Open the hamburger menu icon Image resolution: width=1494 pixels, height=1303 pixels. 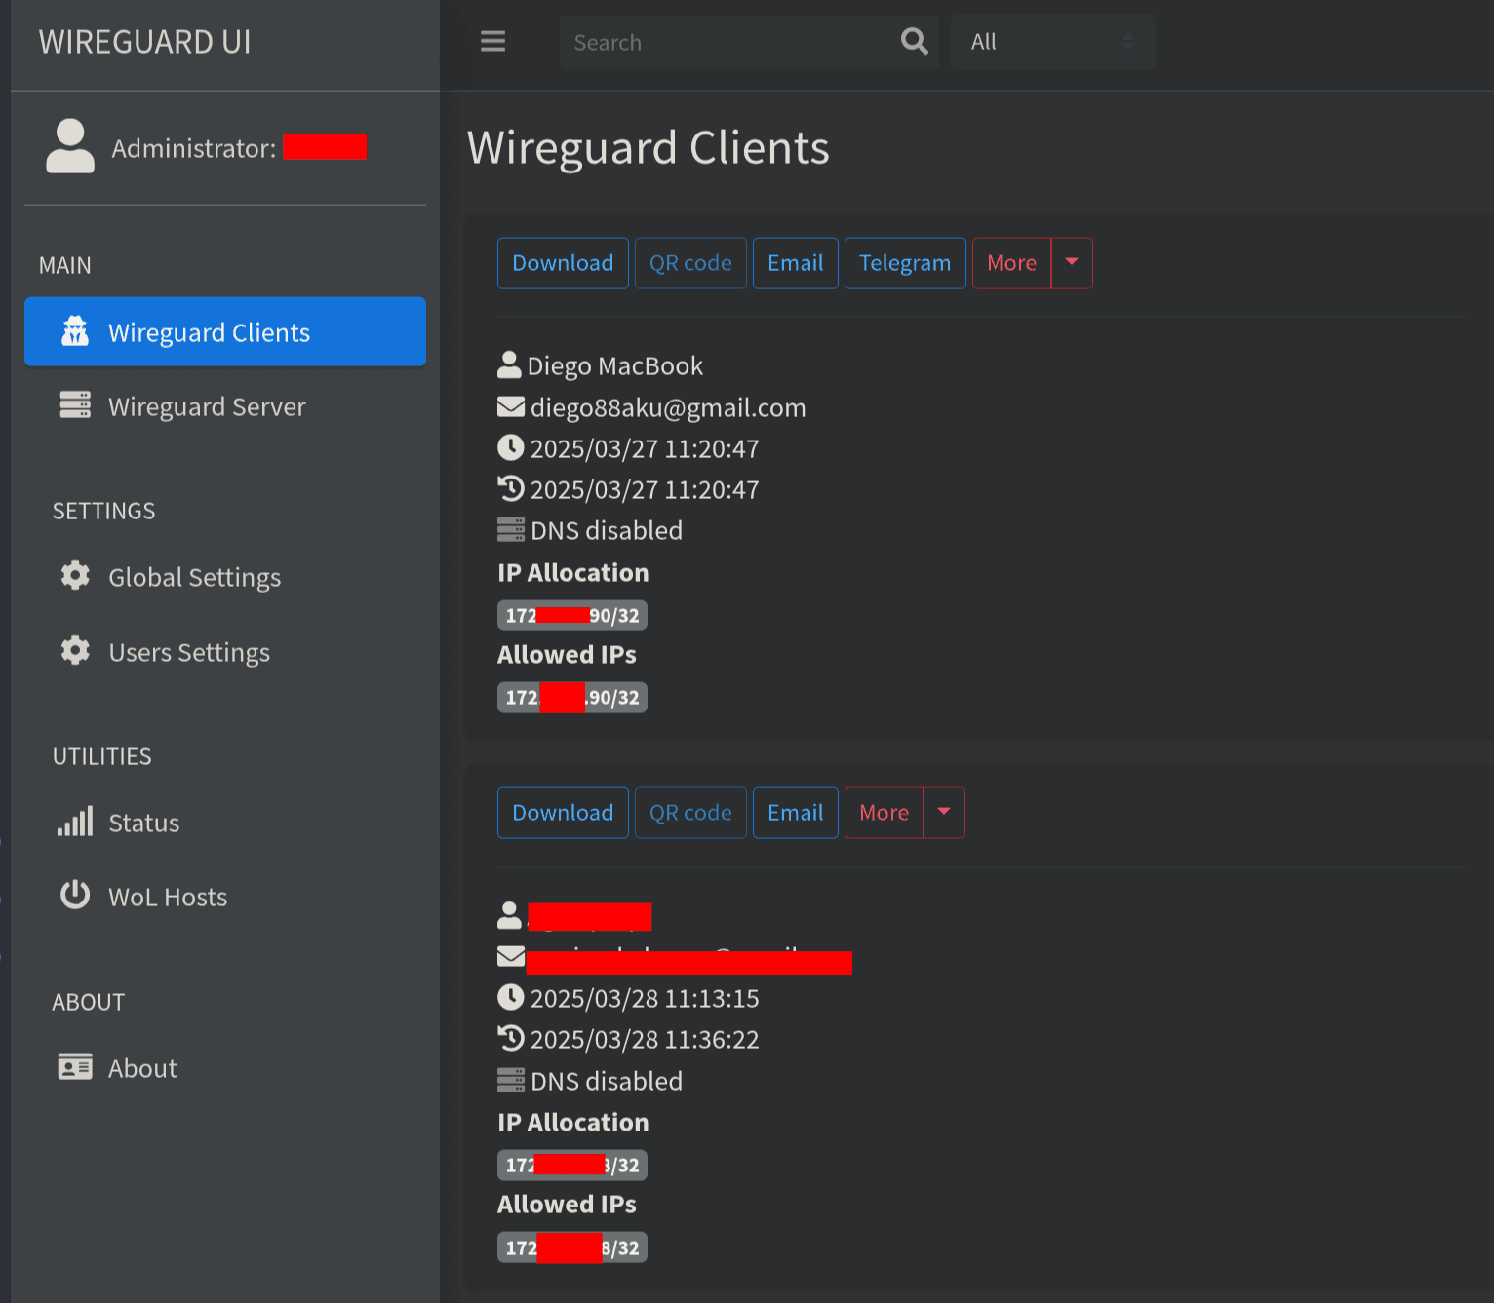(492, 41)
